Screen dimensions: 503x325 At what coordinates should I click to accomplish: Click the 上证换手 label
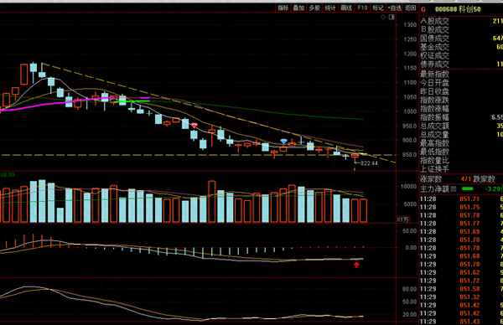(434, 168)
